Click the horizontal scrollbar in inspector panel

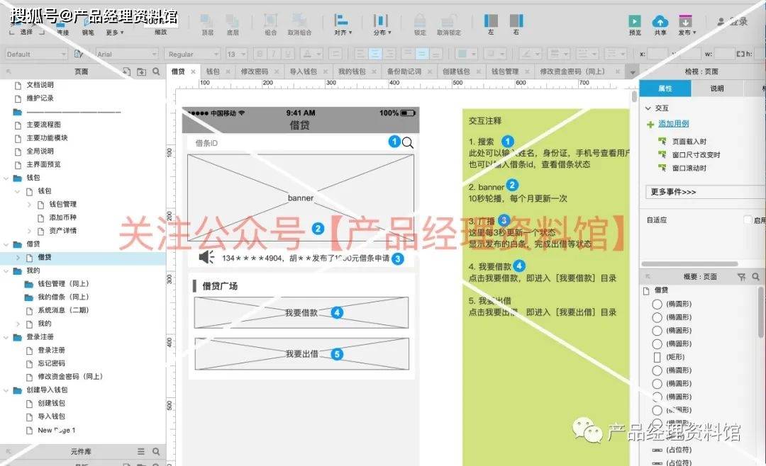tap(689, 264)
